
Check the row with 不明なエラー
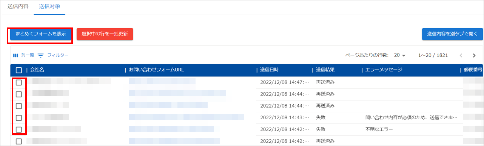19,129
